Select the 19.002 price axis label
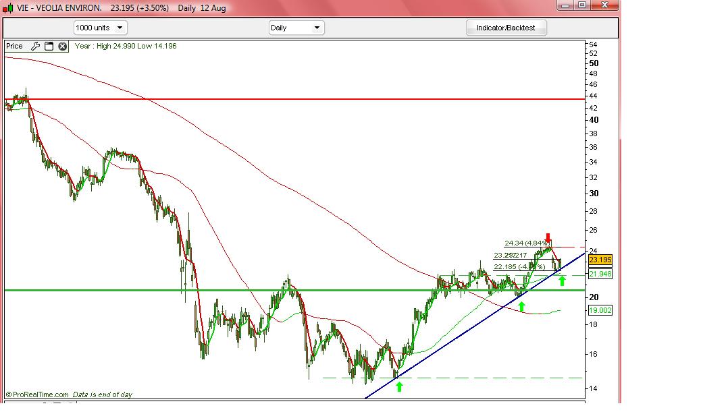 click(x=600, y=310)
